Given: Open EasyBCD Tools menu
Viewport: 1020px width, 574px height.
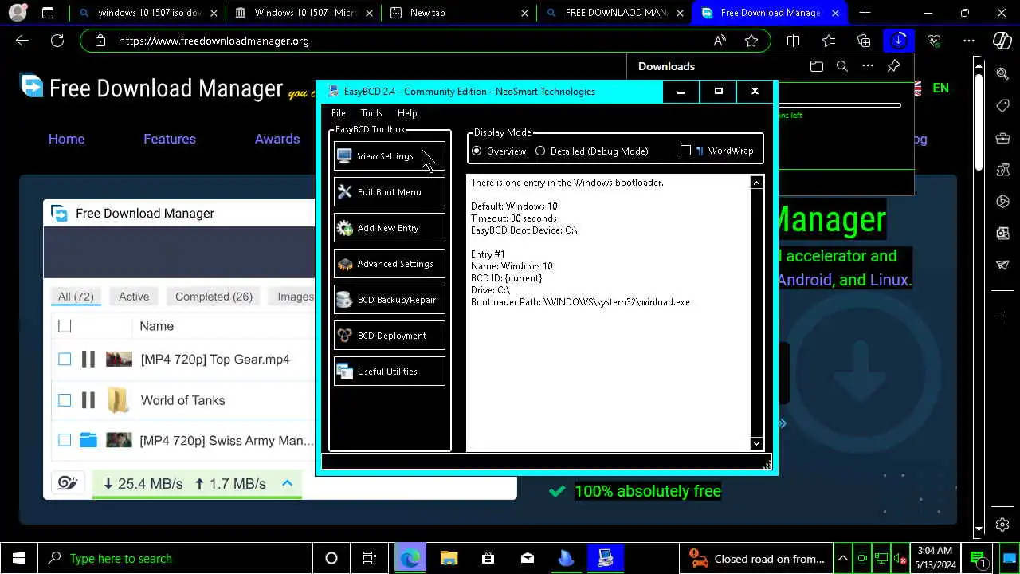Looking at the screenshot, I should 371,113.
